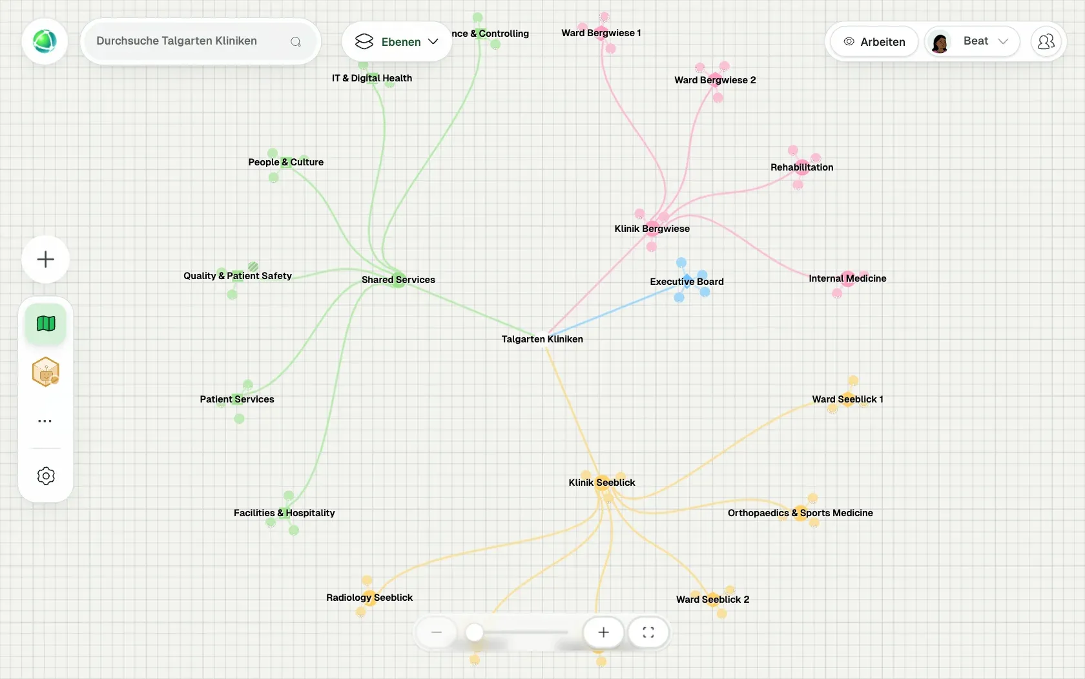Select the Executive Board node
Viewport: 1085px width, 679px height.
tap(687, 282)
